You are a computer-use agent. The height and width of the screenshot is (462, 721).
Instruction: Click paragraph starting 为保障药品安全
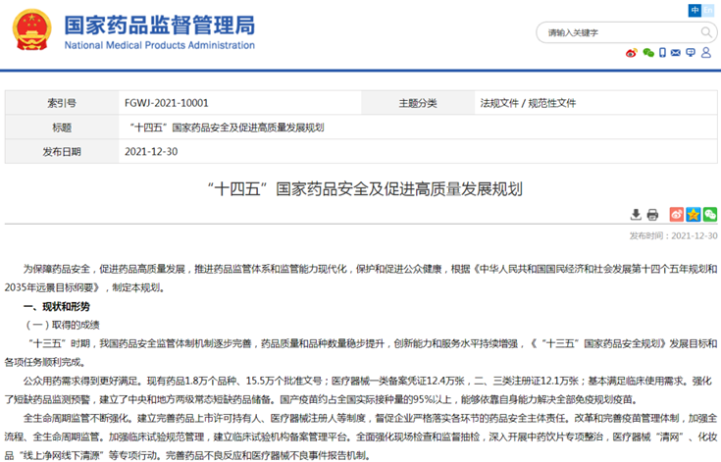[x=361, y=279]
